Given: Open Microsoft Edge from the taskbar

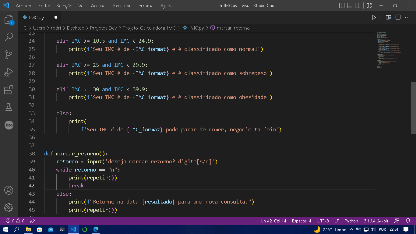Looking at the screenshot, I should [96, 229].
